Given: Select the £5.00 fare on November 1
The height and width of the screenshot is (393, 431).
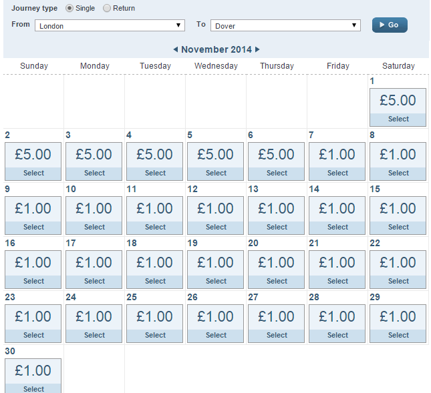Looking at the screenshot, I should coord(398,107).
